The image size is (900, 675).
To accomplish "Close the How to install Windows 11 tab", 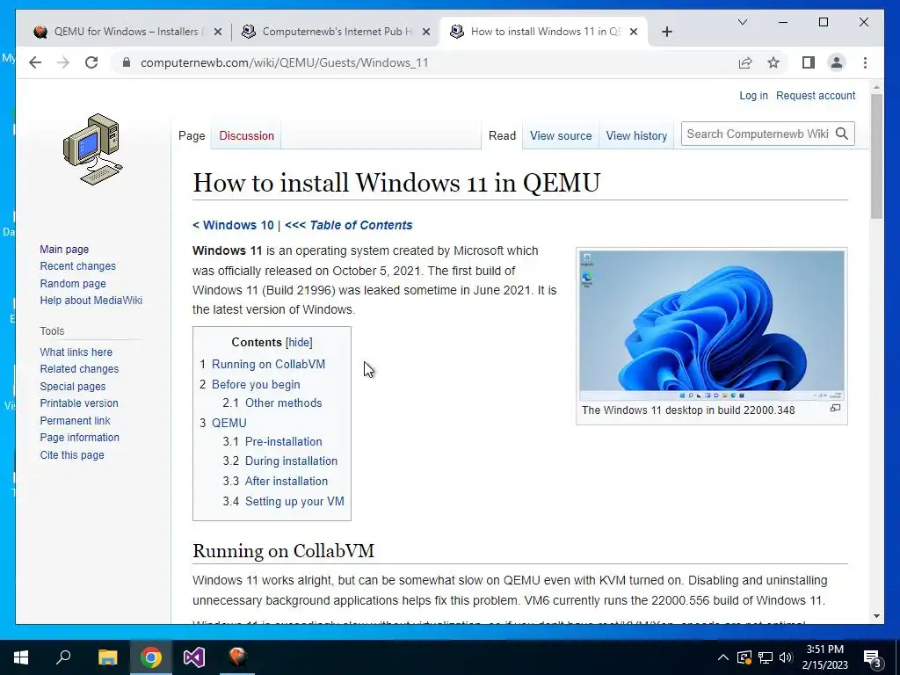I will (x=634, y=32).
